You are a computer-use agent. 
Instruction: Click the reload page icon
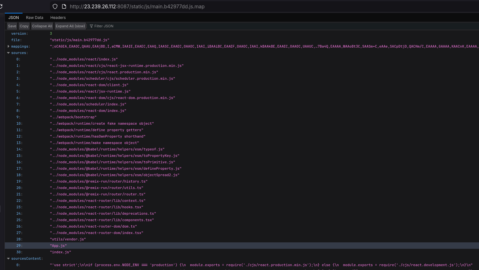coord(1,6)
